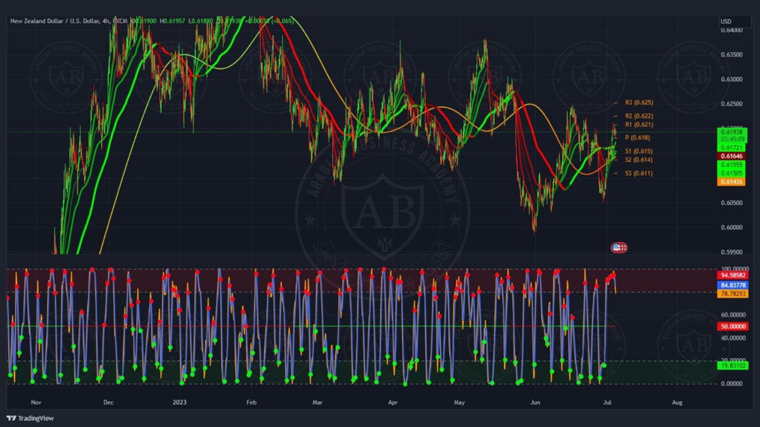The image size is (760, 427).
Task: Click the orange 0.61426 price tag
Action: (x=732, y=182)
